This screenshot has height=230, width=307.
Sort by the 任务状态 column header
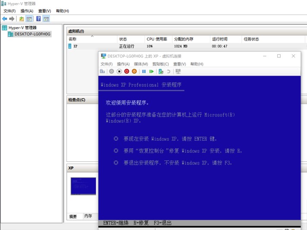click(273, 39)
